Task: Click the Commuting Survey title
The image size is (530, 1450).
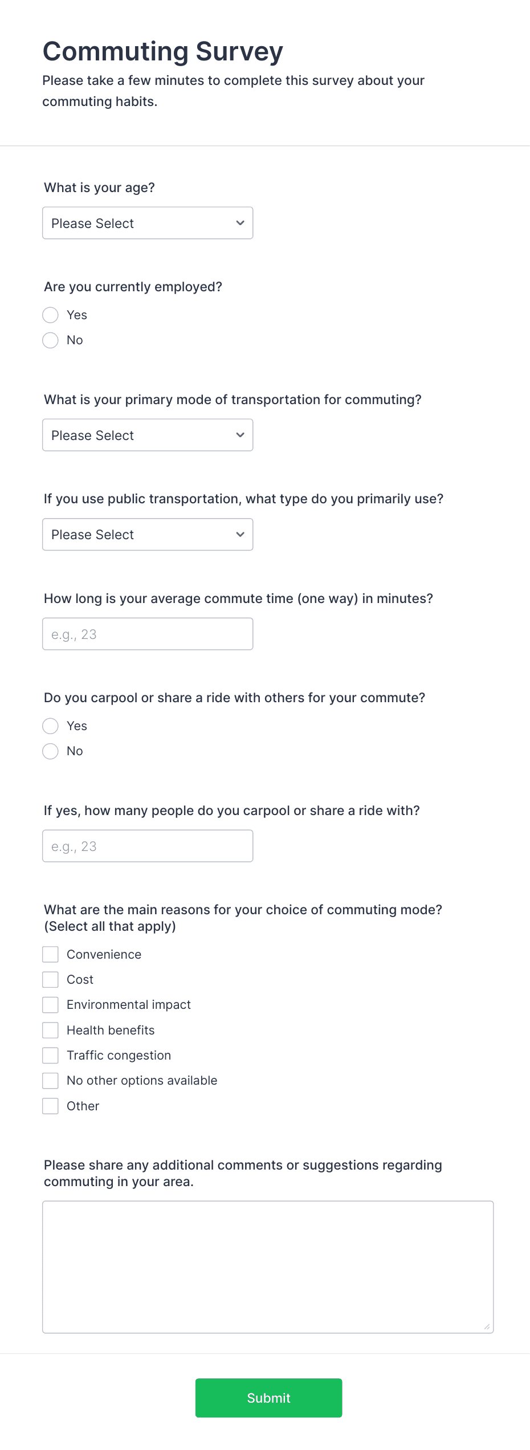Action: pyautogui.click(x=162, y=51)
